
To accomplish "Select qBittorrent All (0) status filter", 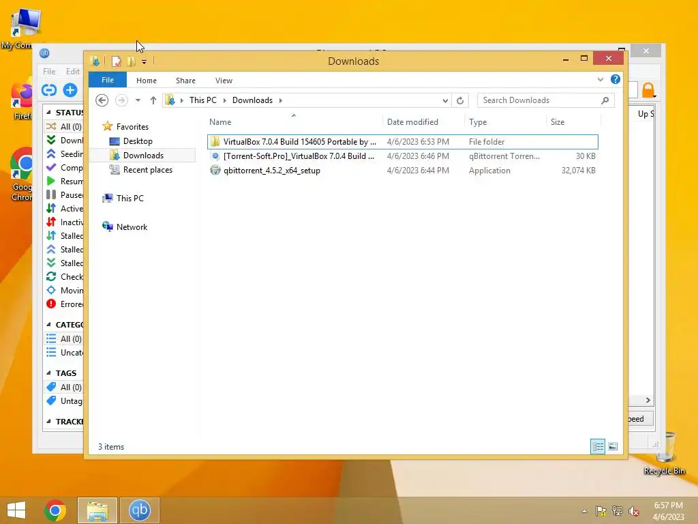I will click(x=64, y=126).
